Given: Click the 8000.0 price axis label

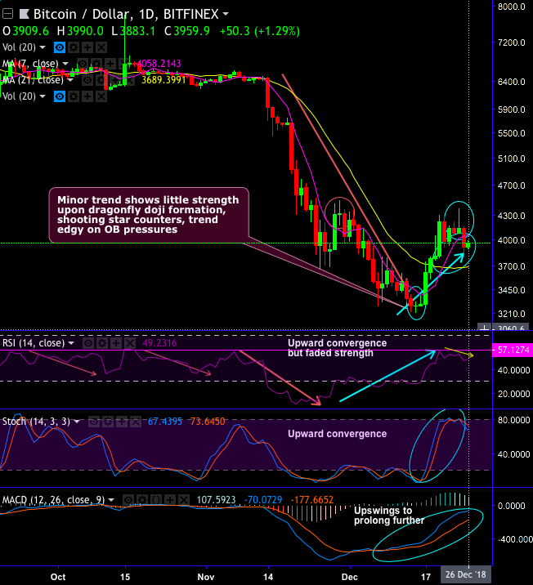Looking at the screenshot, I should [512, 7].
